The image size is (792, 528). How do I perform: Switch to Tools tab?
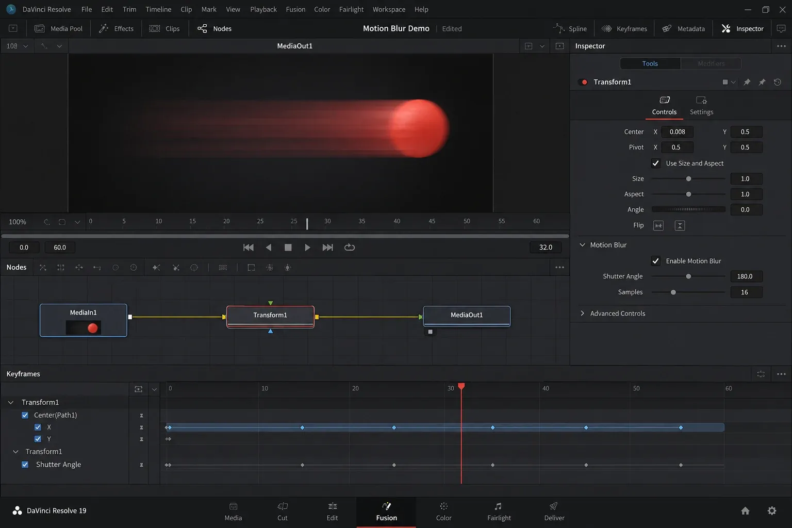click(x=650, y=63)
